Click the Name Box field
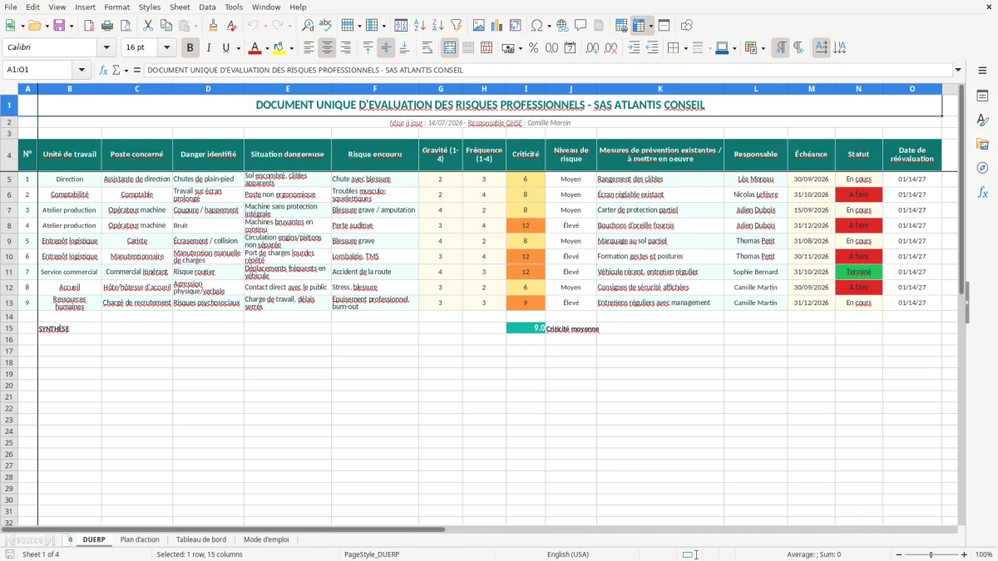This screenshot has height=561, width=998. pyautogui.click(x=38, y=70)
